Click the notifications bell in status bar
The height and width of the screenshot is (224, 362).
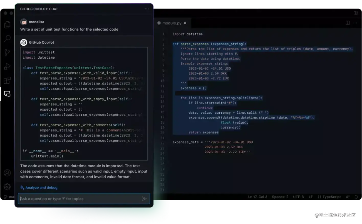tap(356, 197)
